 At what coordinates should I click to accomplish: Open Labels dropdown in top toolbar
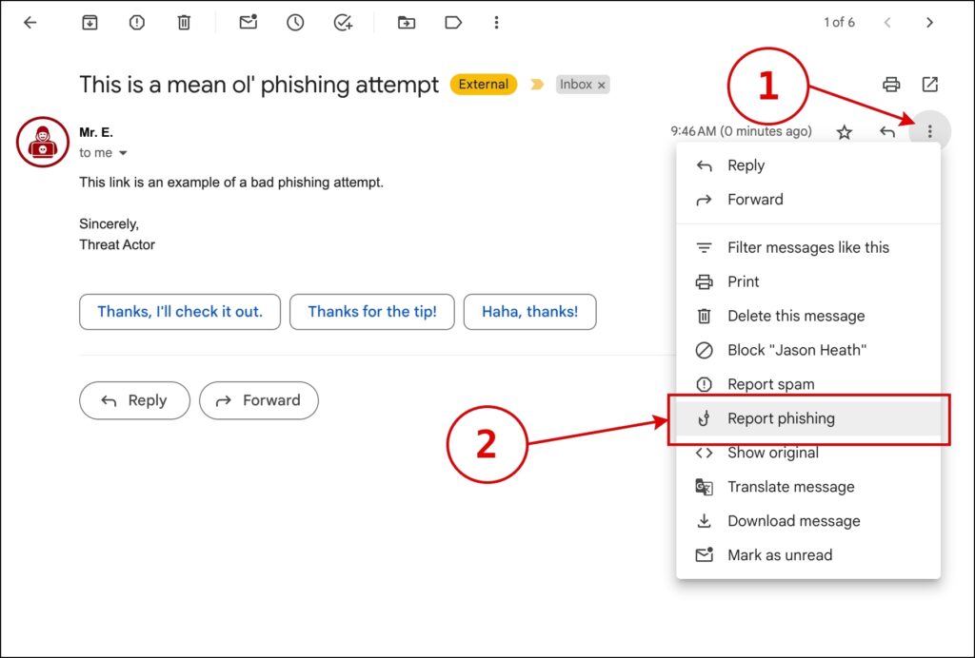453,23
